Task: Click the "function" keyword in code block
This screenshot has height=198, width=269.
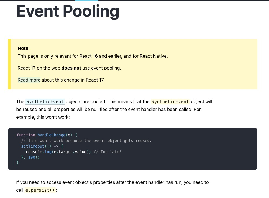Action: [26, 135]
